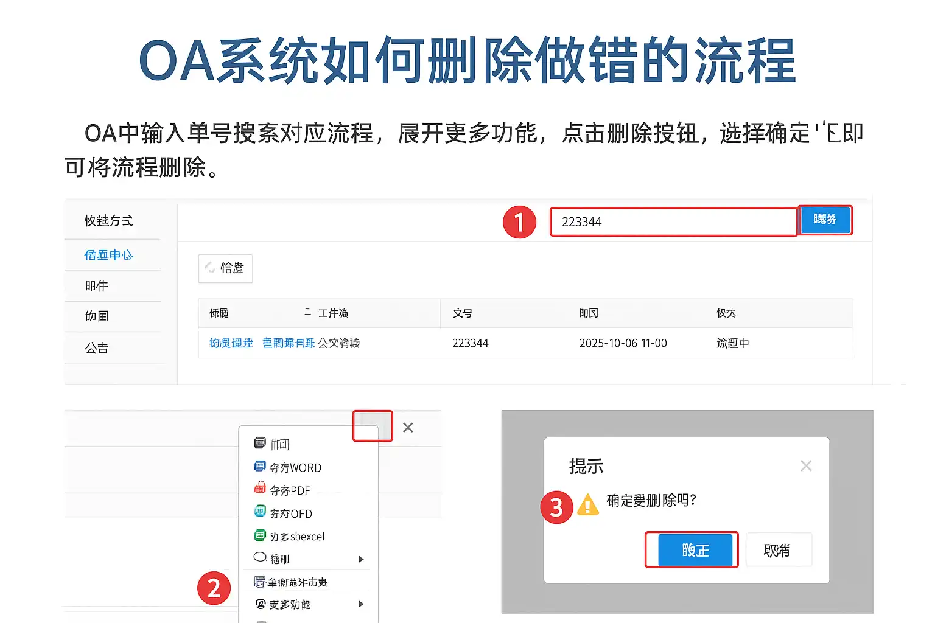
Task: Click the white cancel button in the 提示 dialog
Action: [779, 550]
